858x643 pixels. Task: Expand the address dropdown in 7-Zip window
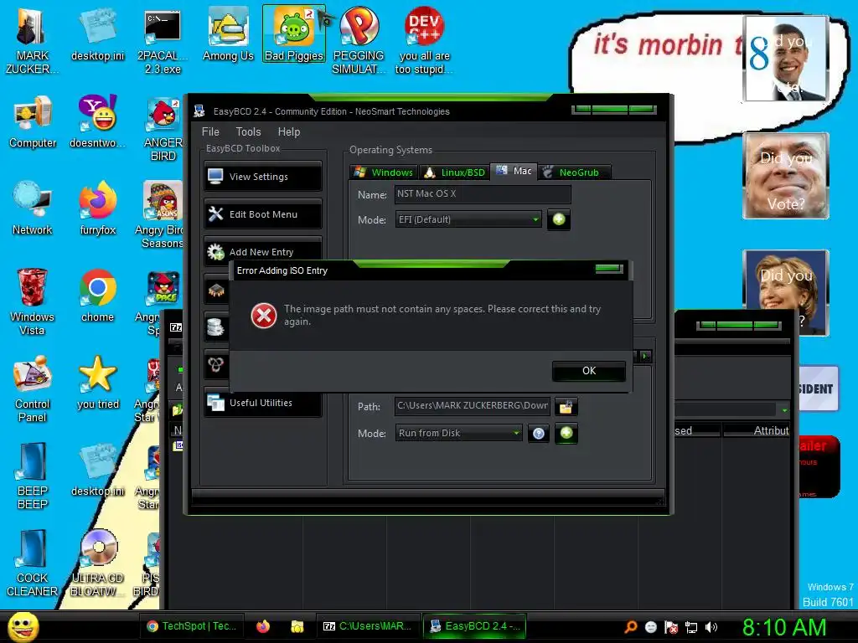784,409
